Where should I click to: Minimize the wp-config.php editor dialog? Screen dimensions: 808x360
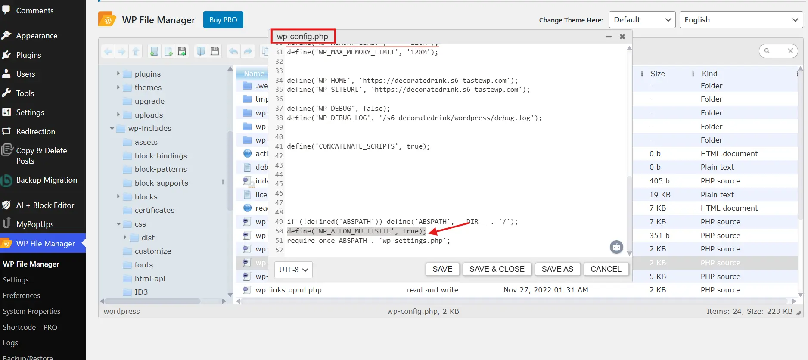(x=609, y=37)
